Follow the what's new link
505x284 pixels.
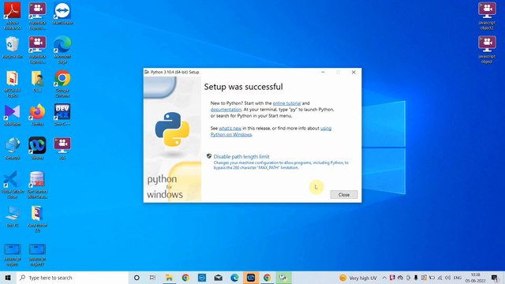coord(230,128)
